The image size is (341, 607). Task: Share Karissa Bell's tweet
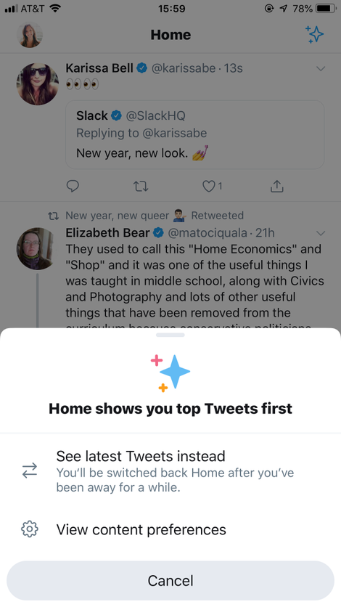(x=277, y=187)
